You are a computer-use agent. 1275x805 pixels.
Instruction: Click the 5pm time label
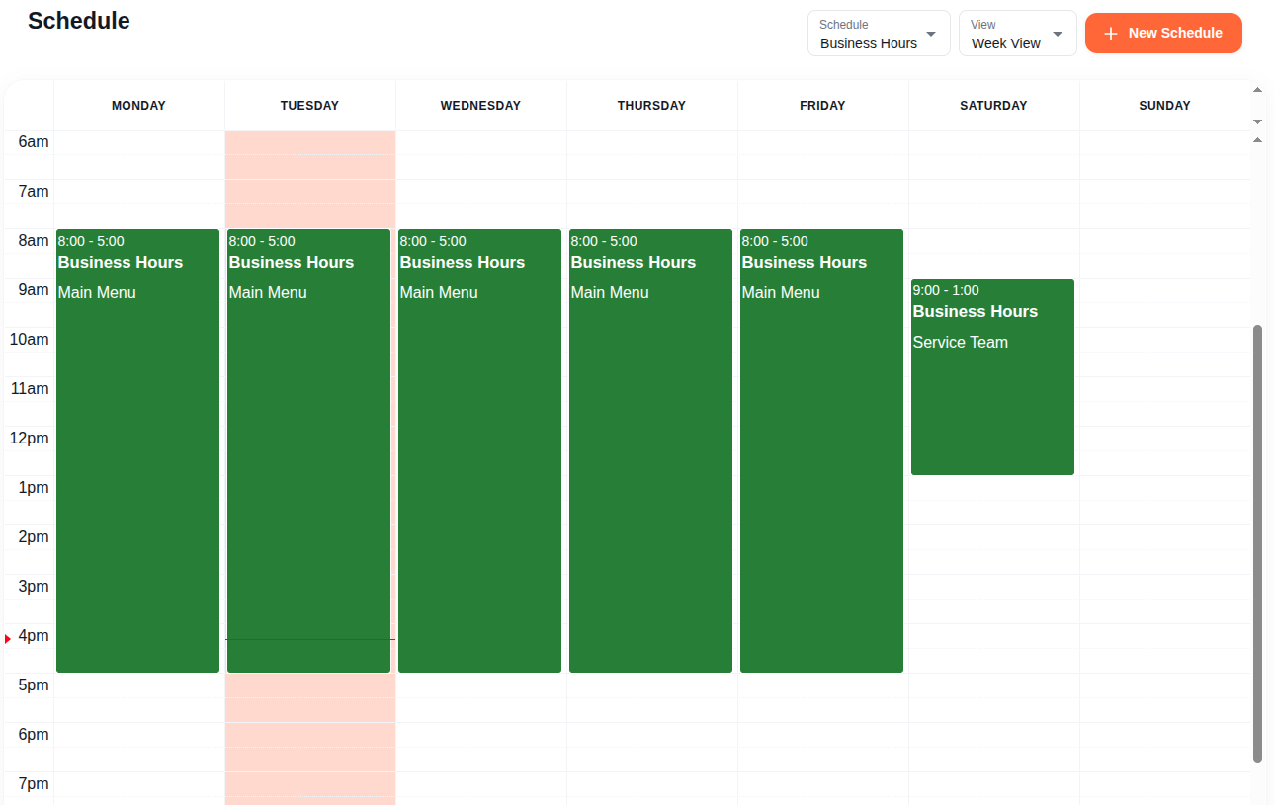tap(34, 685)
